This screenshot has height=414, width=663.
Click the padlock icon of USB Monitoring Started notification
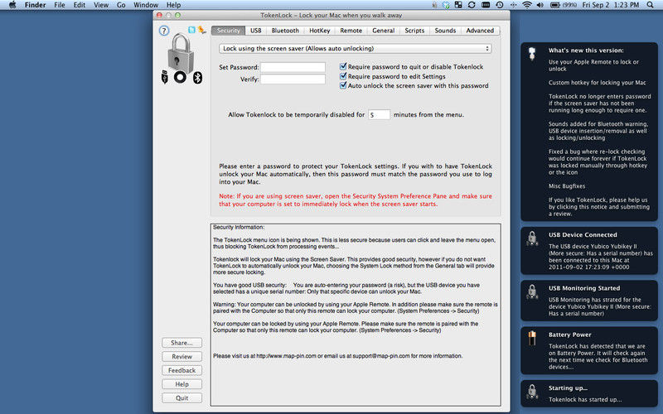(532, 291)
